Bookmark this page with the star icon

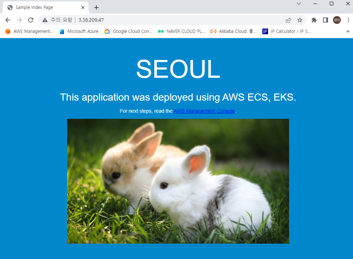300,20
